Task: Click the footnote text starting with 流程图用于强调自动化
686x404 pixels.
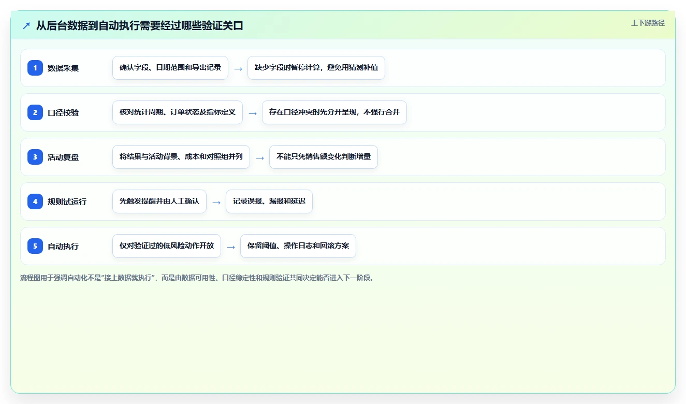Action: pos(197,278)
